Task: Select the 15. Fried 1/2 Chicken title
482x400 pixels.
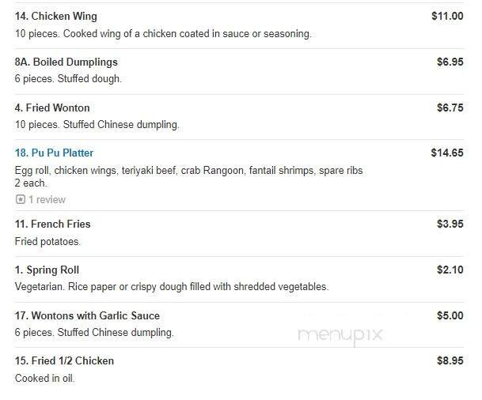Action: coord(64,360)
